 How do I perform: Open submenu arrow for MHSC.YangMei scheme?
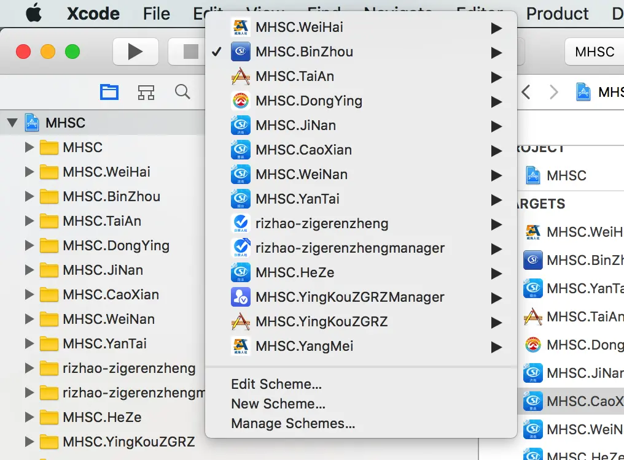tap(496, 347)
